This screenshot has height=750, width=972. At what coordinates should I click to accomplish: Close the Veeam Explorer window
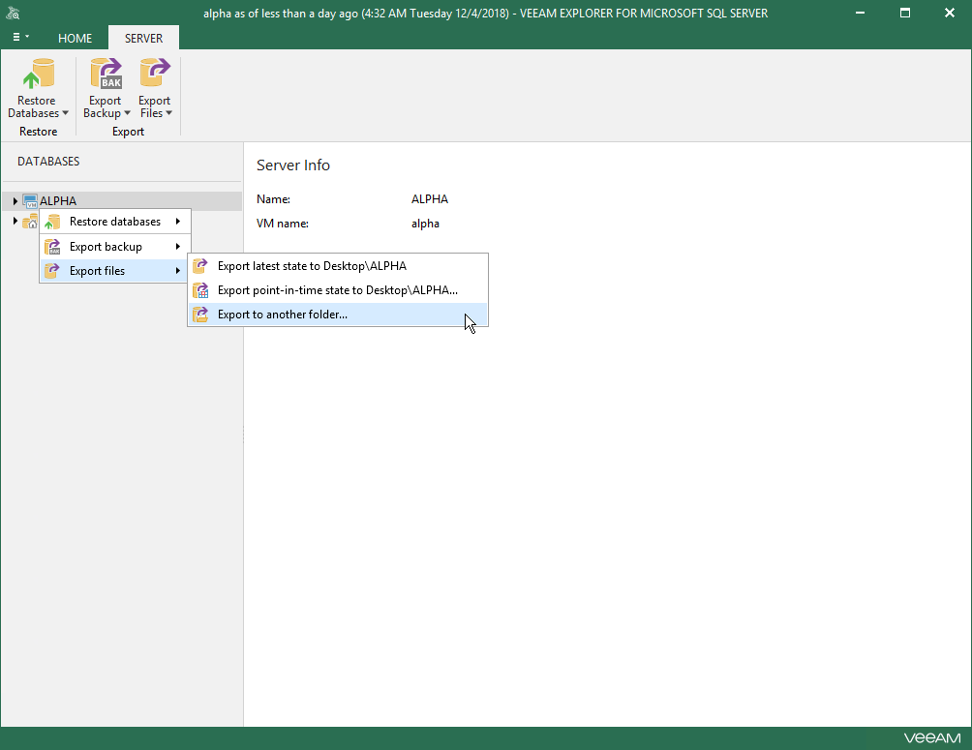(x=949, y=13)
